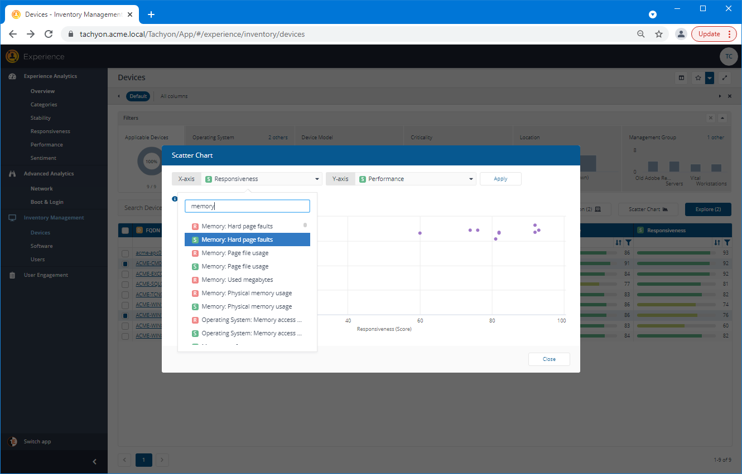The height and width of the screenshot is (474, 742).
Task: Select highlighted S Memory: Hard page faults option
Action: tap(247, 240)
